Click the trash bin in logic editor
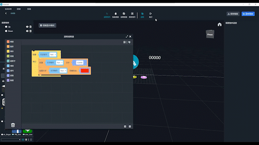259x145 pixels. [x=13, y=125]
